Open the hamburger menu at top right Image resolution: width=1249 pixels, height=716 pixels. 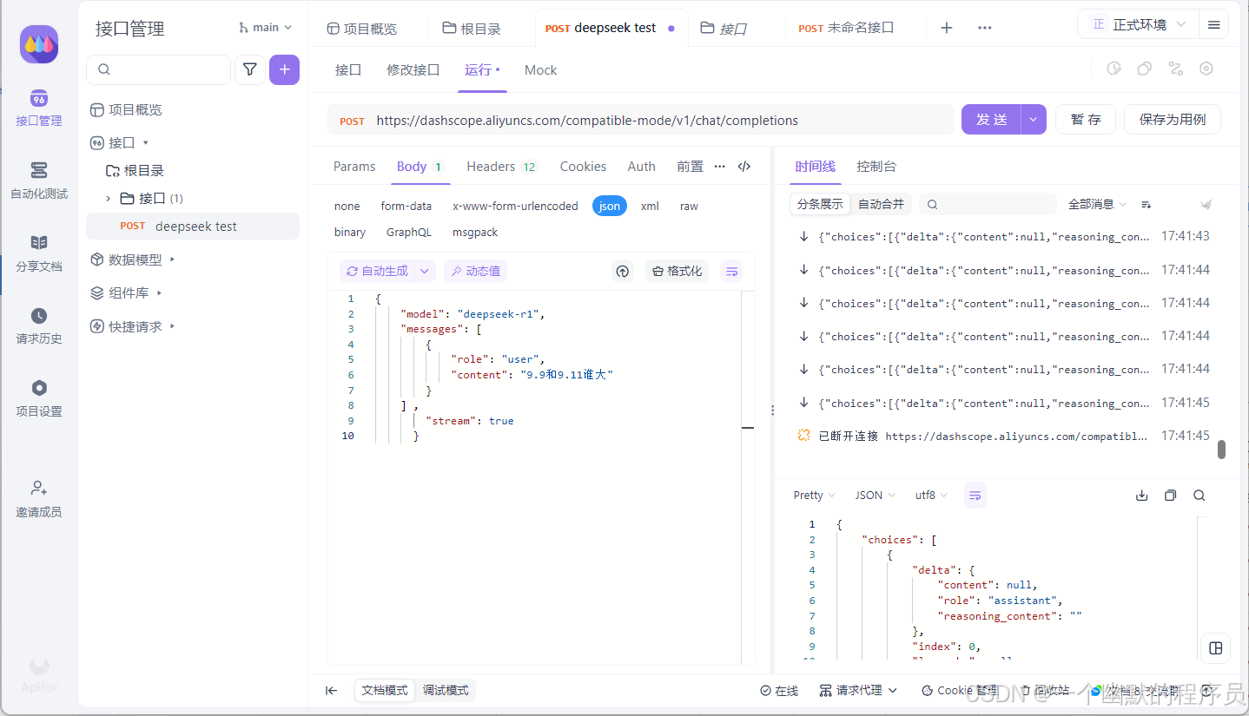[1213, 25]
